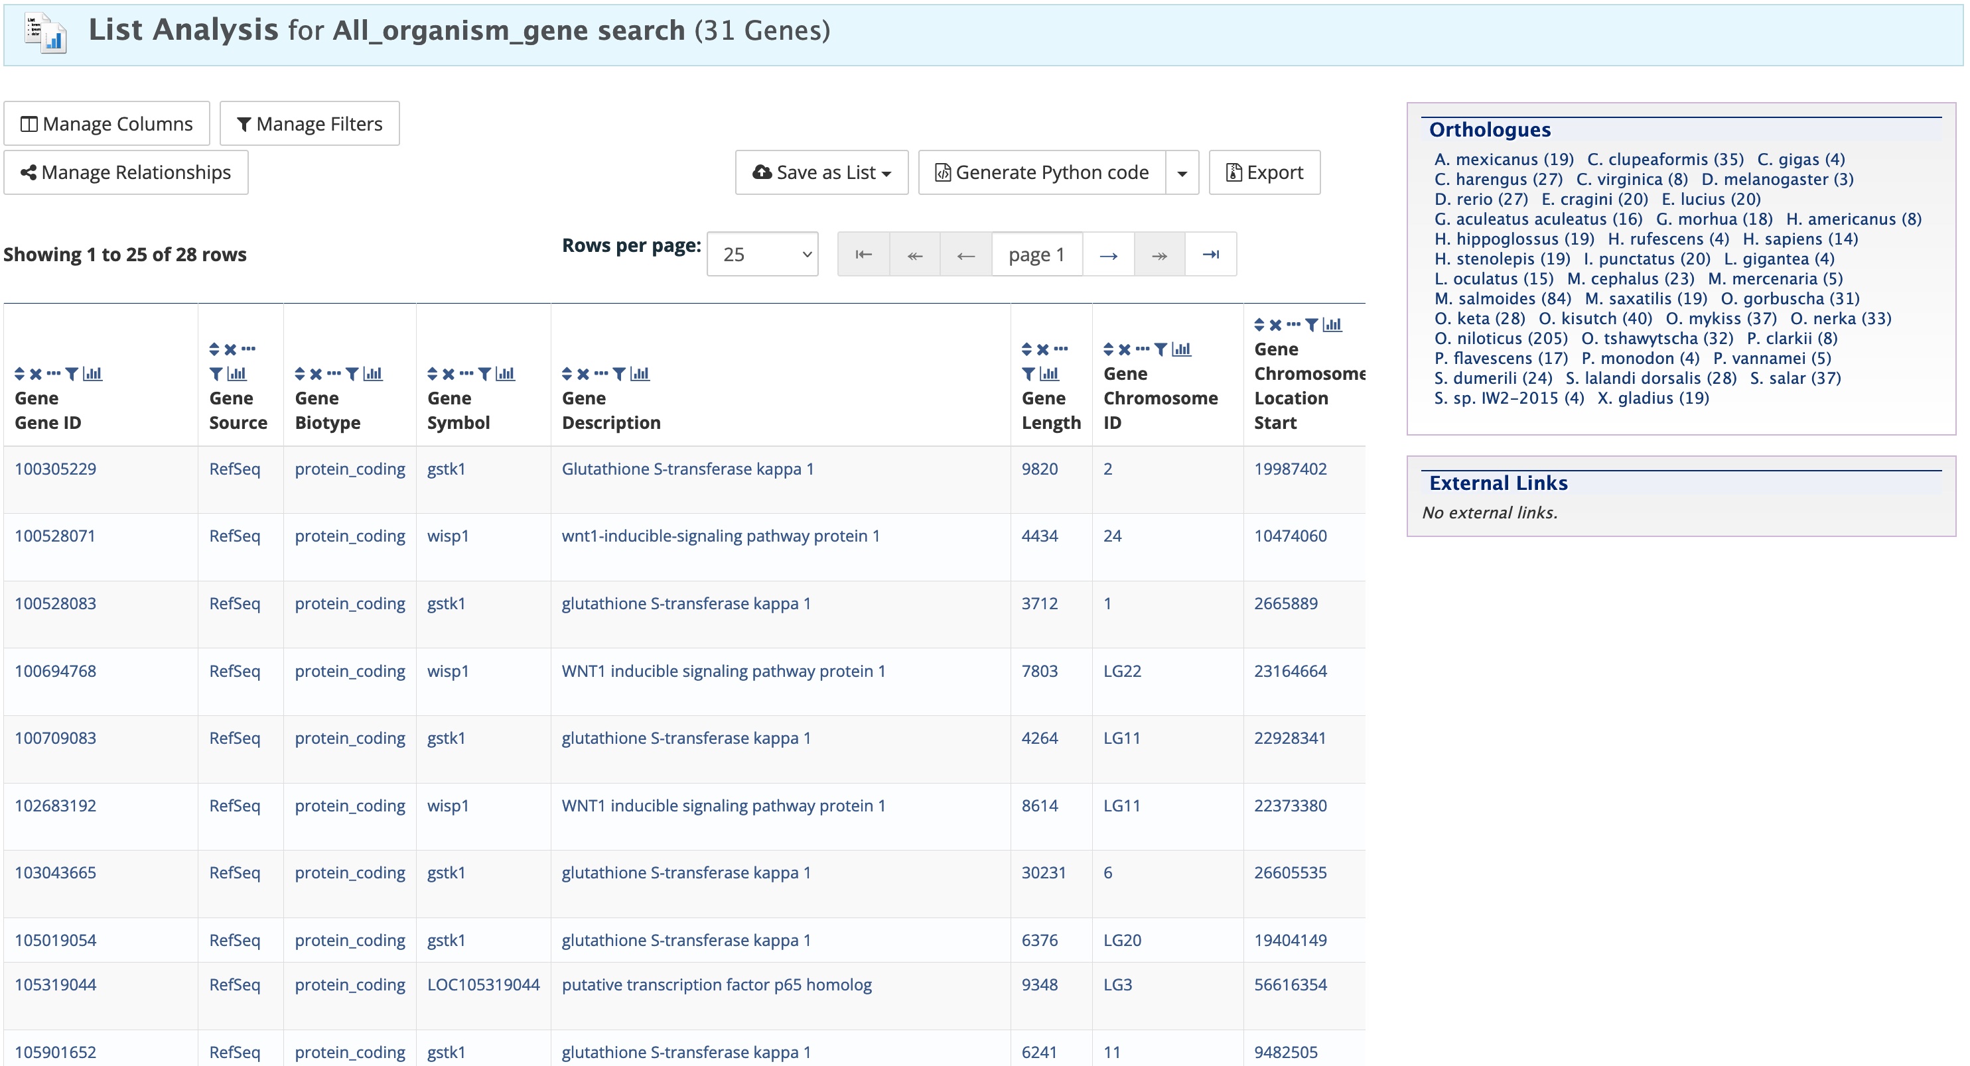Filter the Gene Source column
The image size is (1970, 1066).
pyautogui.click(x=216, y=374)
